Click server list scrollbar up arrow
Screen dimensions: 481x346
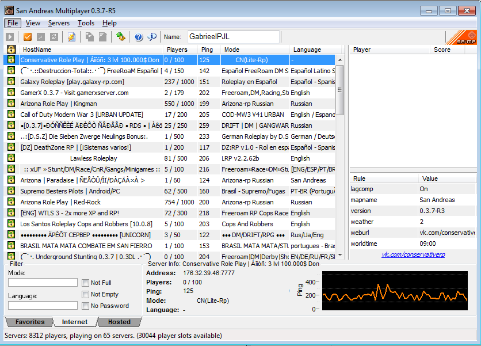[340, 60]
